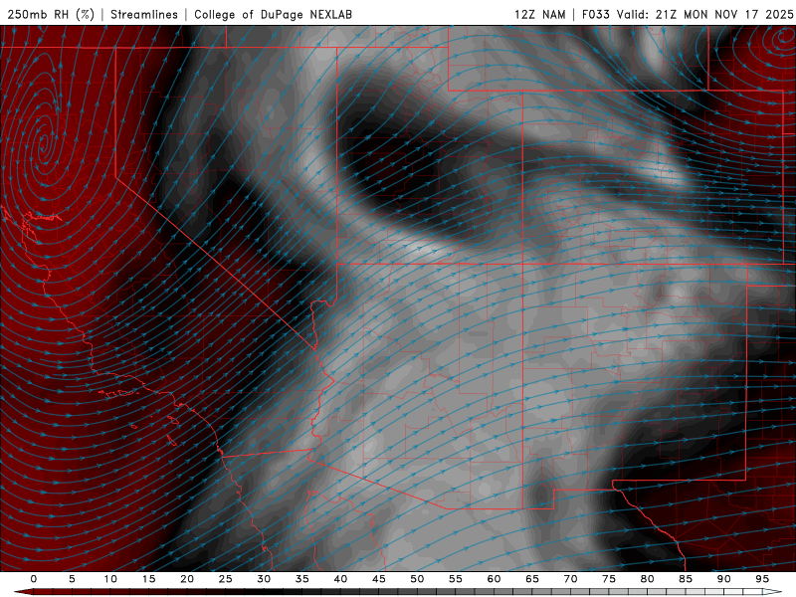Click the colorbar label "80"
This screenshot has height=597, width=796.
[x=647, y=579]
